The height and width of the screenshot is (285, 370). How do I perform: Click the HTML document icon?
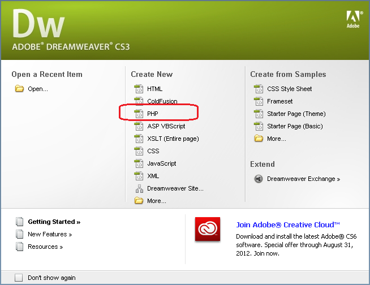(139, 89)
